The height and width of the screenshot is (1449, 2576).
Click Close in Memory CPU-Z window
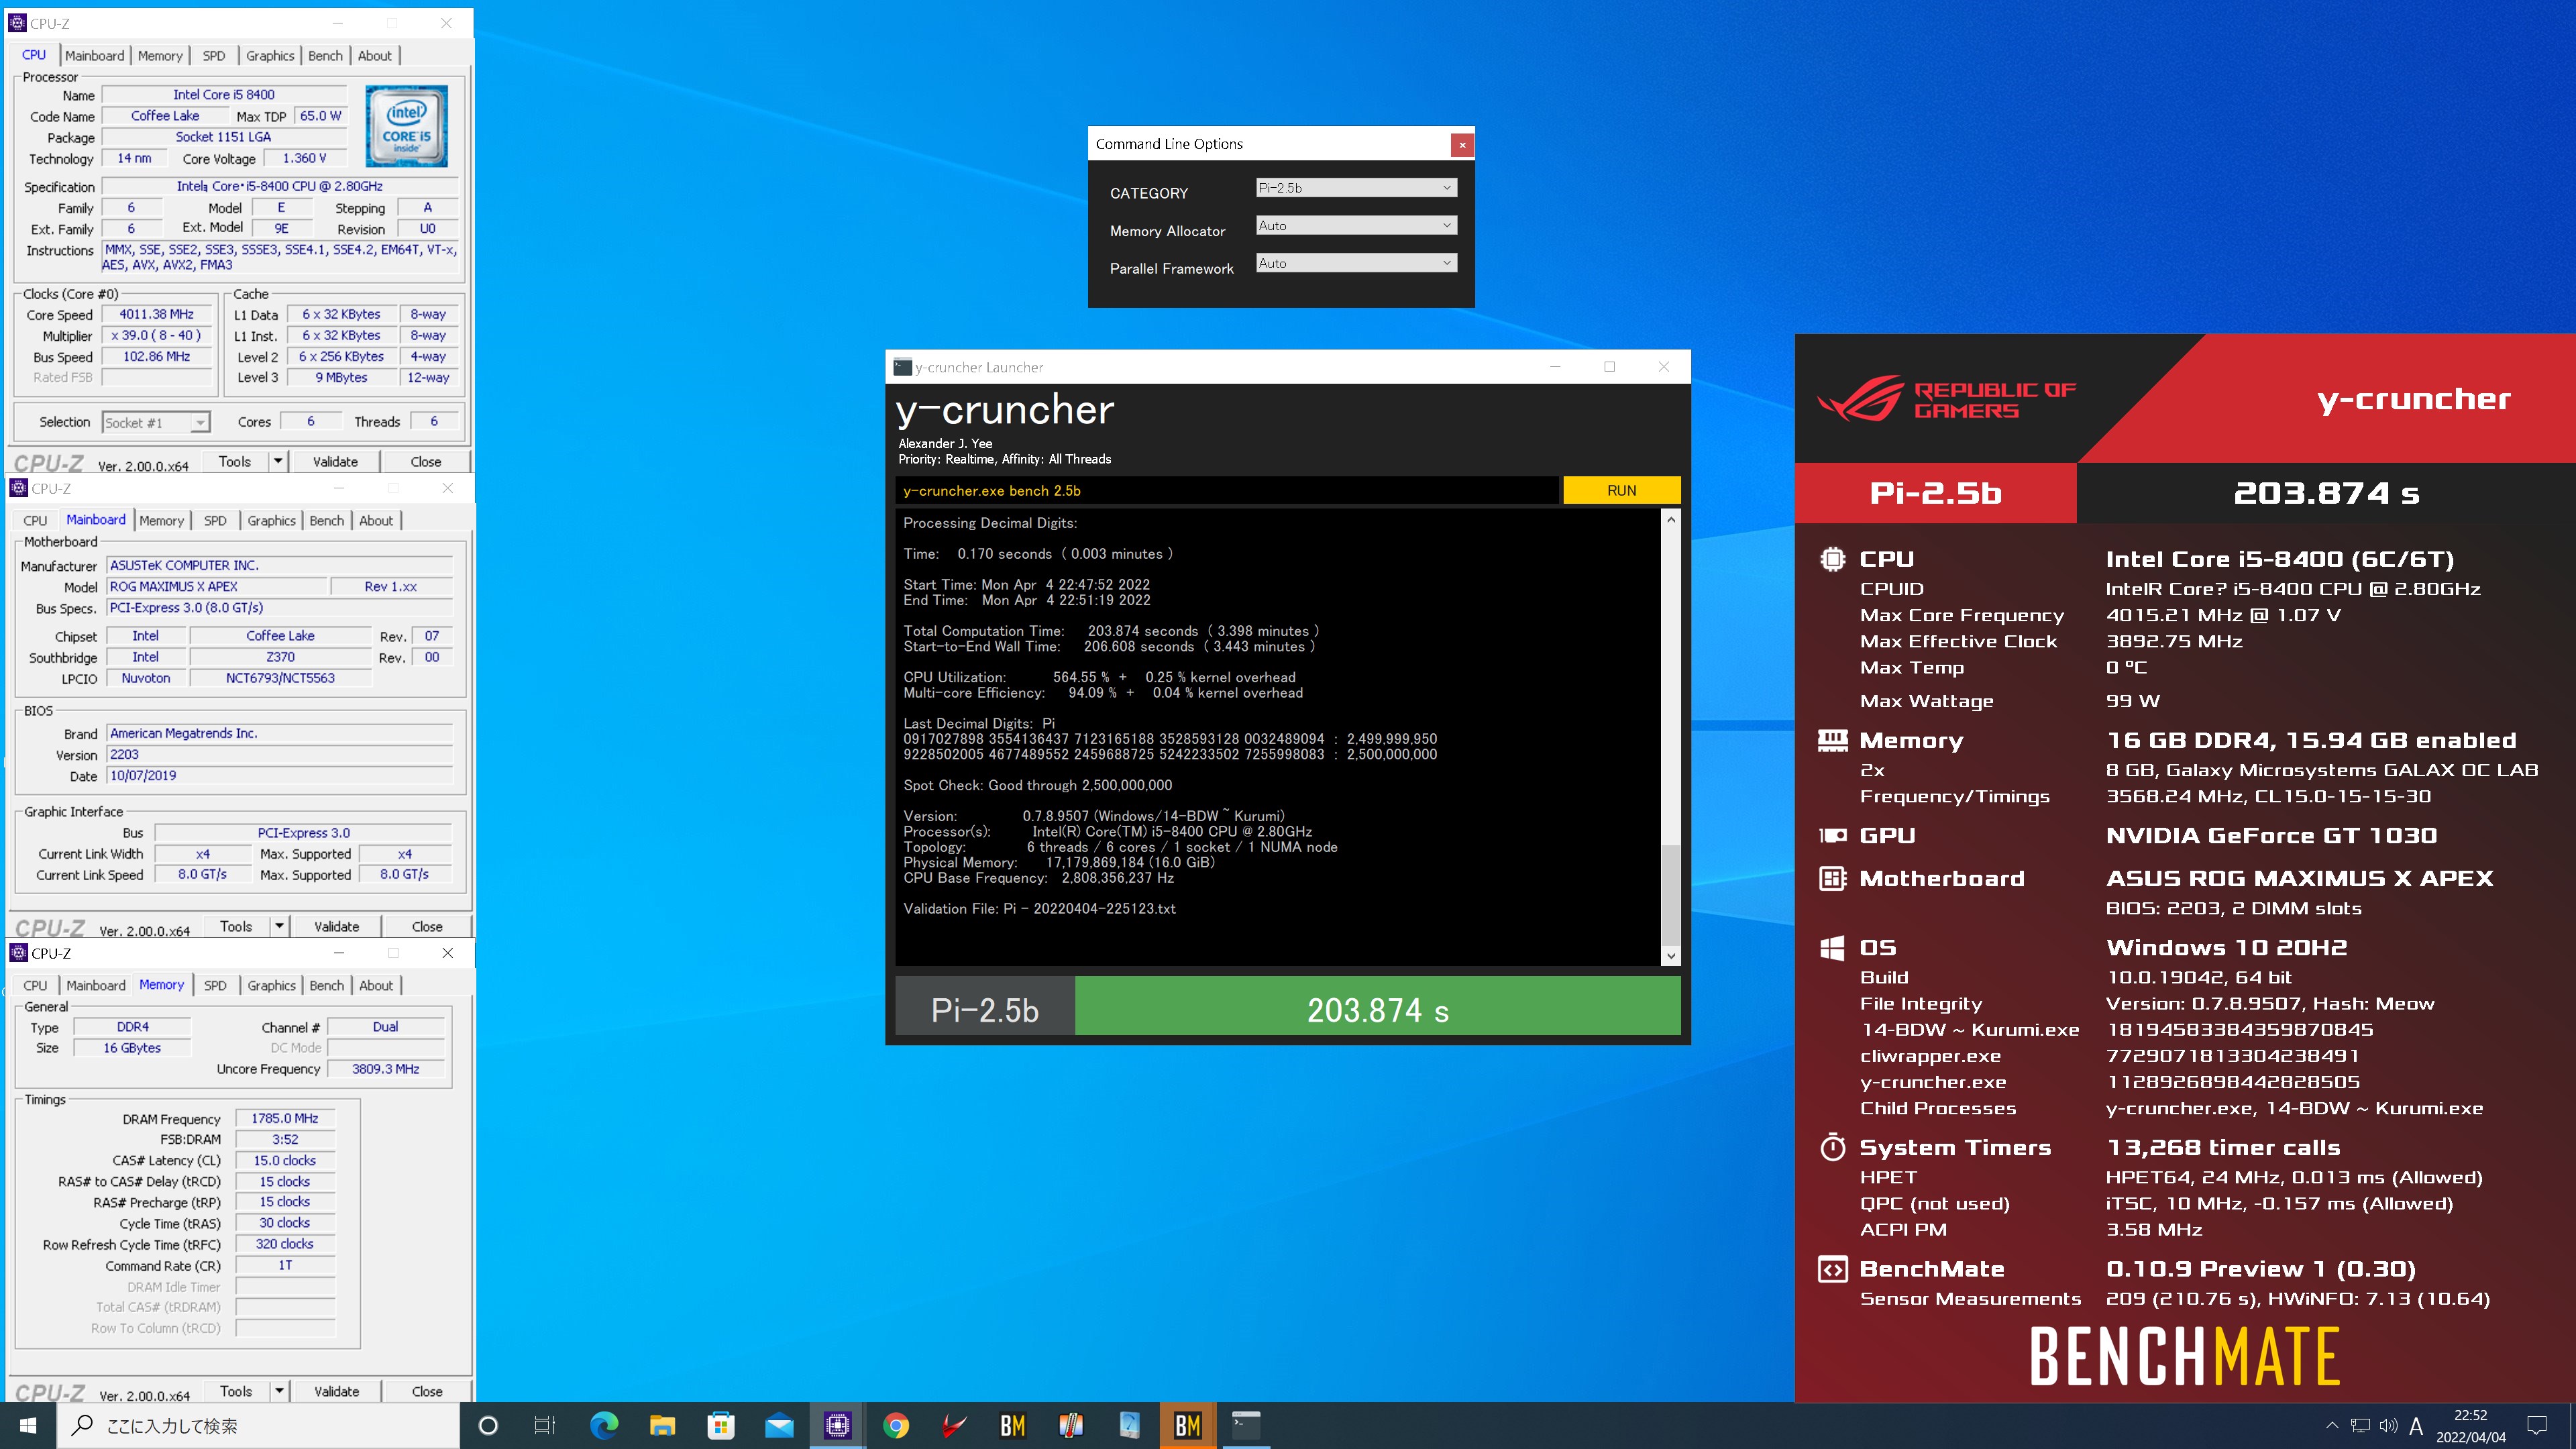pos(427,1392)
